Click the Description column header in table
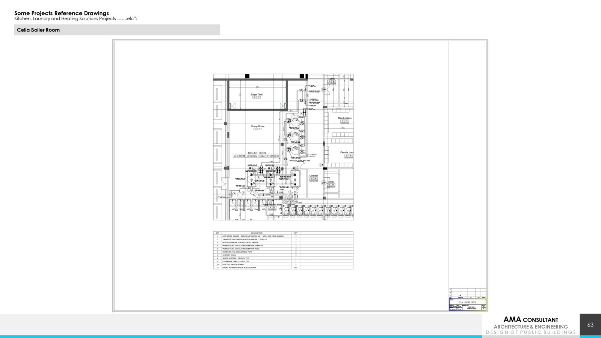601x338 pixels. pyautogui.click(x=257, y=233)
